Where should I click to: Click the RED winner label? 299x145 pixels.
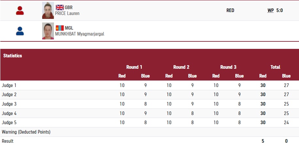(230, 10)
